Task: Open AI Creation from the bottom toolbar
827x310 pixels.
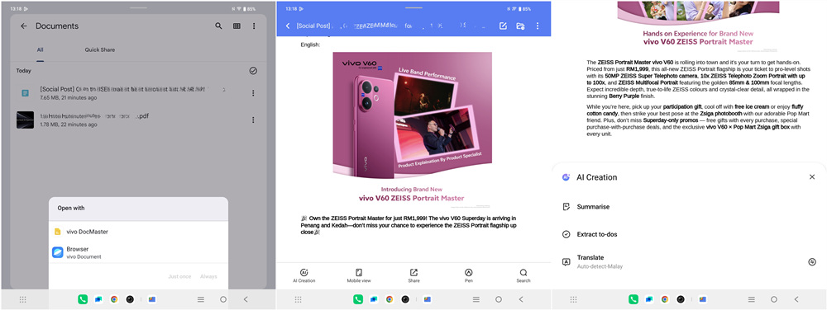Action: pos(304,276)
